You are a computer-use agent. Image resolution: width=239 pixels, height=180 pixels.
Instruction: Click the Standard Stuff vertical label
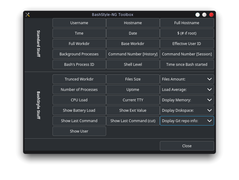[38, 44]
